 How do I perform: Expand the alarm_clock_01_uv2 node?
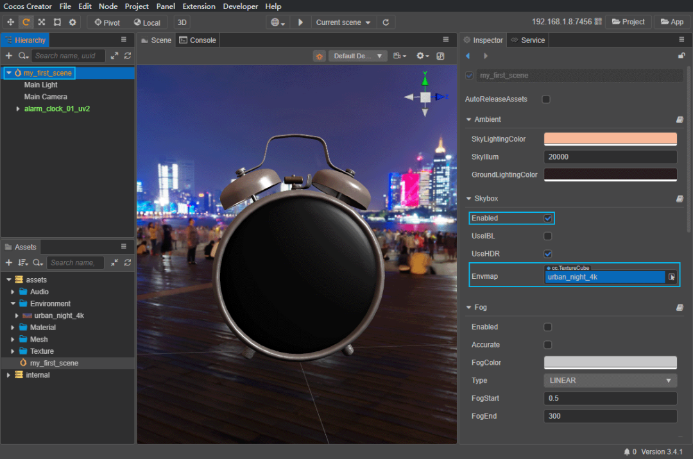coord(18,109)
